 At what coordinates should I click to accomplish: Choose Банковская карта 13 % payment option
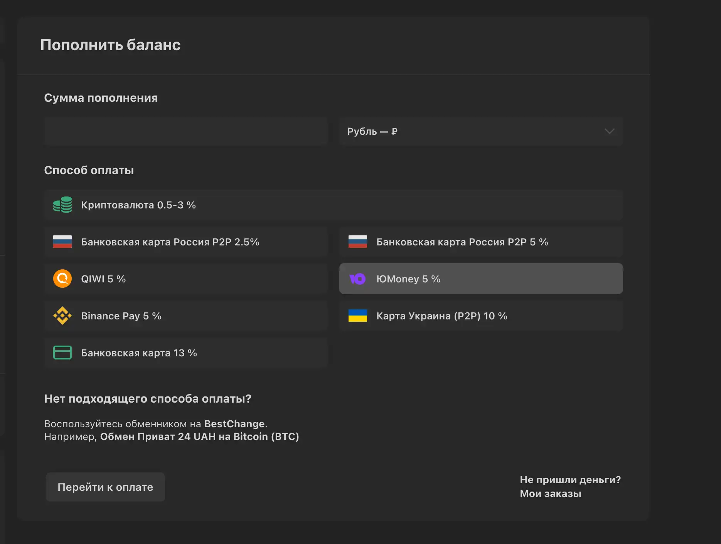[x=186, y=353]
